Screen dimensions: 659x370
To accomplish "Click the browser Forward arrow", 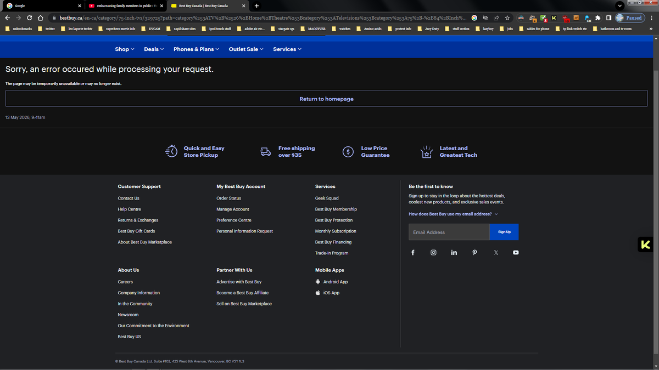I will (x=18, y=18).
